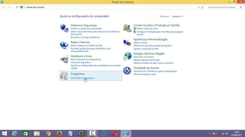Click Painel de Controle breadcrumb
The image size is (245, 137).
(x=35, y=7)
